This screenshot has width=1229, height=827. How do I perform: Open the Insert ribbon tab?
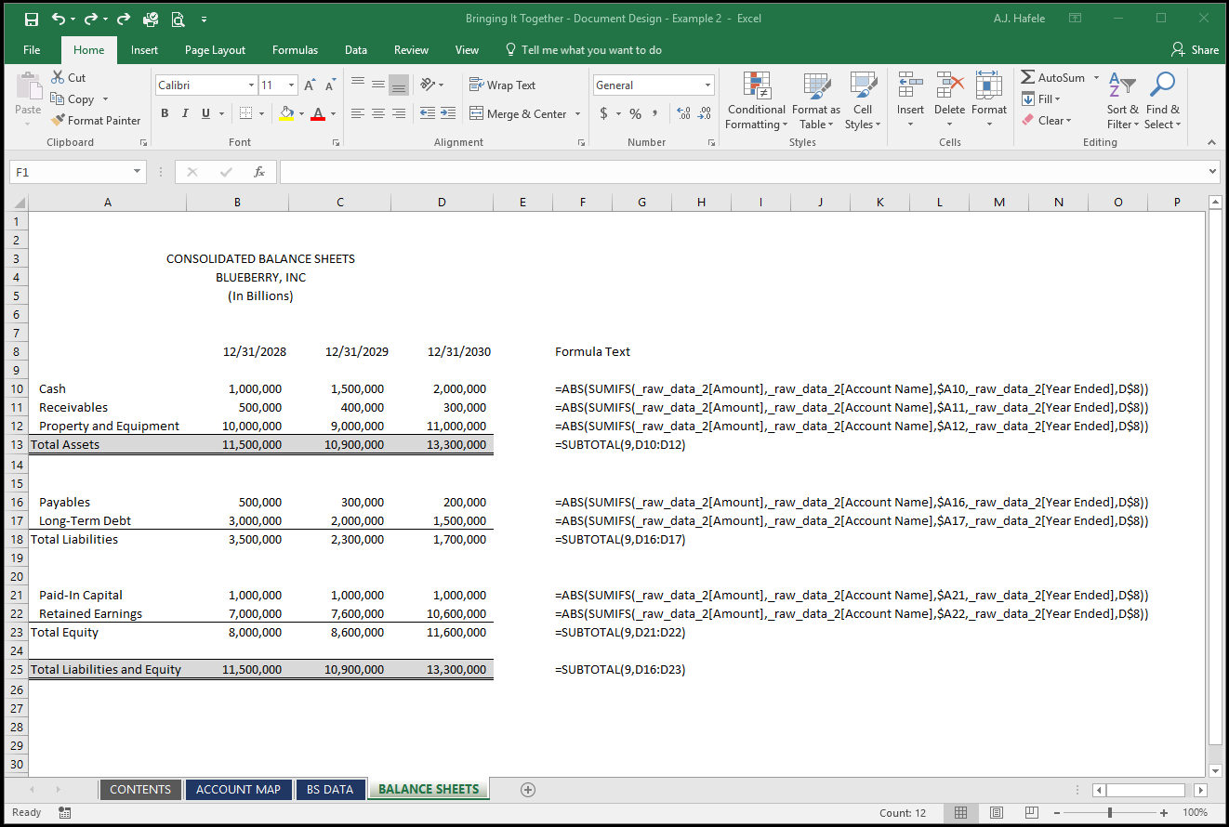[x=144, y=50]
